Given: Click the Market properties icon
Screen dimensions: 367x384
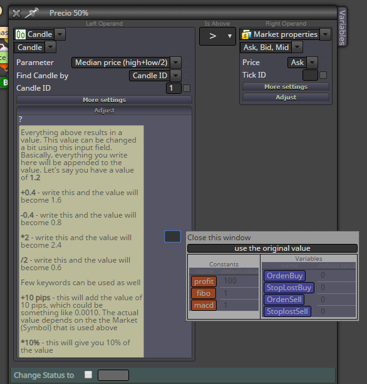Looking at the screenshot, I should (x=247, y=34).
